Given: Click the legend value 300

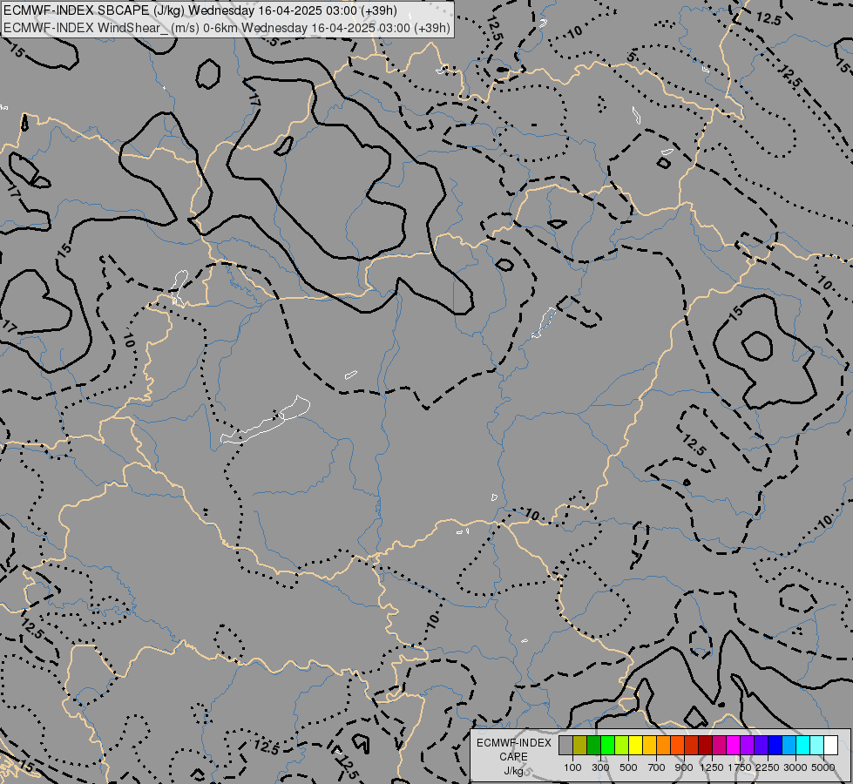Looking at the screenshot, I should tap(600, 767).
